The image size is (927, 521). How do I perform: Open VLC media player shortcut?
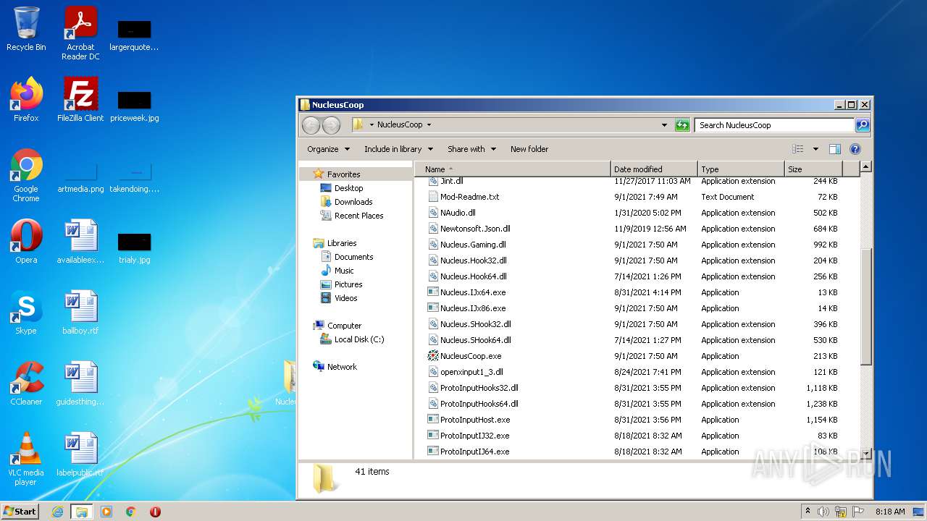[26, 459]
